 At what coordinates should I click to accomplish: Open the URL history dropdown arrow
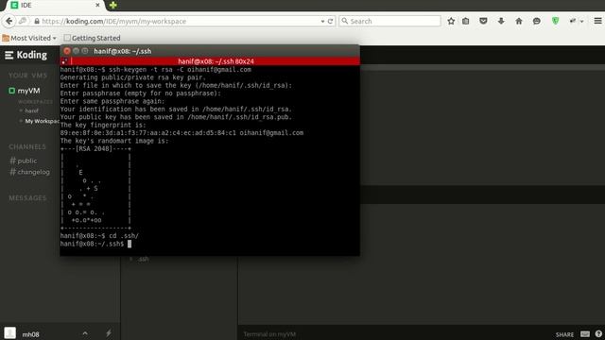(x=322, y=22)
